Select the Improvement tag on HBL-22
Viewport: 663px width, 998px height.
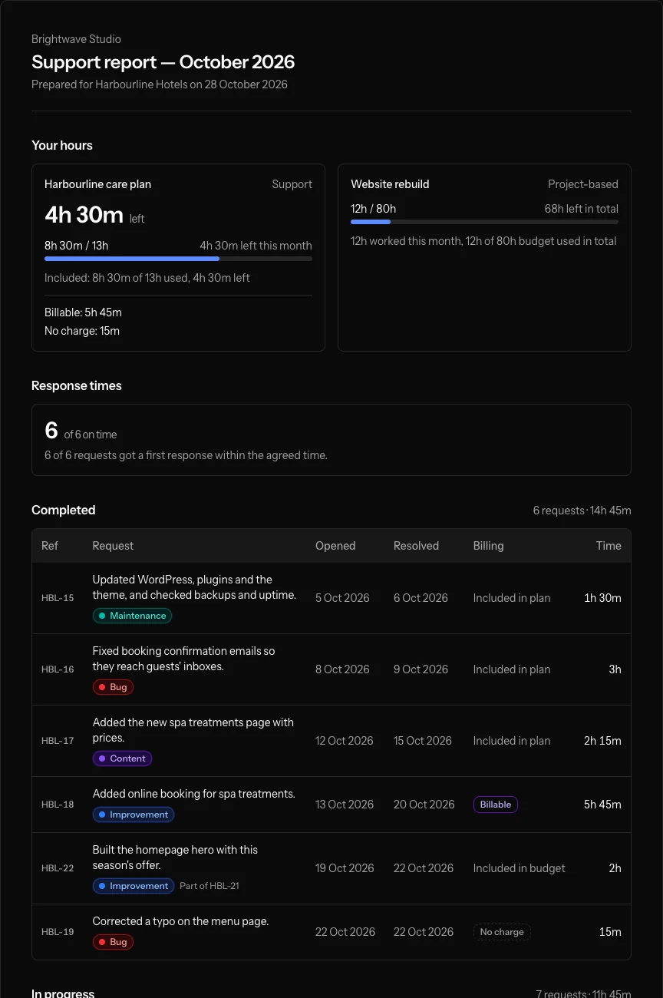tap(134, 886)
